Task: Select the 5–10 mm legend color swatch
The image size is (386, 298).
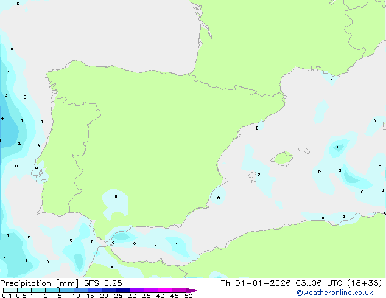Action: point(66,290)
